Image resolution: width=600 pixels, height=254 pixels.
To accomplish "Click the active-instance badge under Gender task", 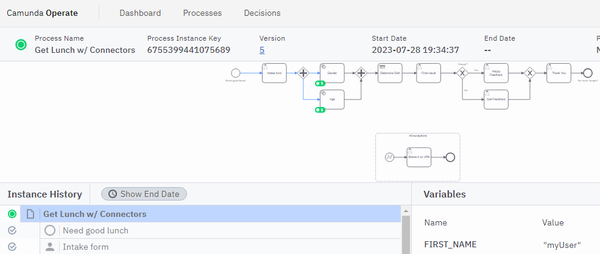I will [x=320, y=83].
